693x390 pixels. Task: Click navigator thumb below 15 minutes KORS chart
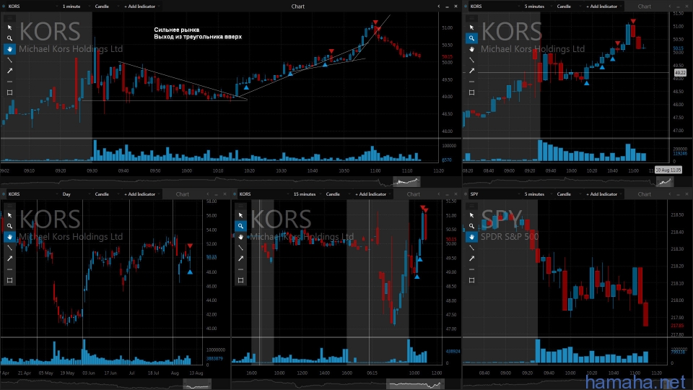click(x=416, y=383)
